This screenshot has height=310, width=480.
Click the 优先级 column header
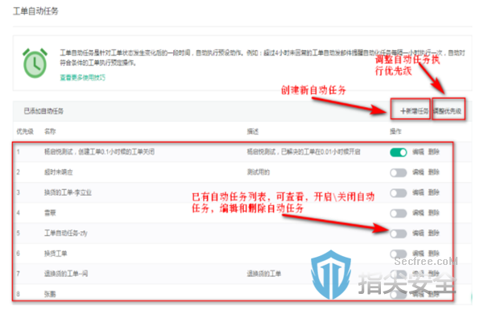pos(25,131)
